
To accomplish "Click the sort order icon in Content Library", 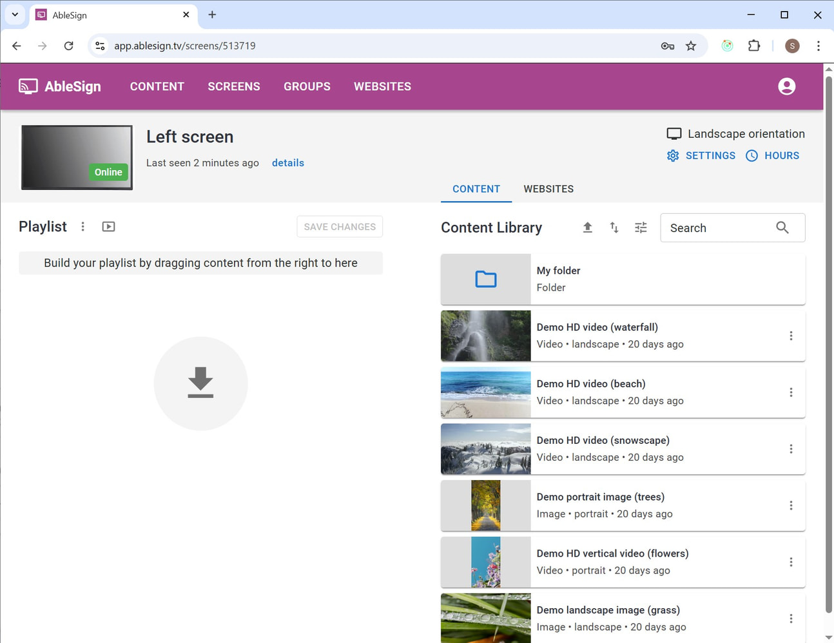I will [x=614, y=227].
